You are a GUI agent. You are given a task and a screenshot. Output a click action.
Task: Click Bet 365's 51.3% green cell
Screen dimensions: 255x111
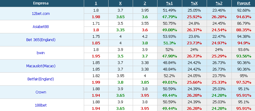(x=169, y=43)
